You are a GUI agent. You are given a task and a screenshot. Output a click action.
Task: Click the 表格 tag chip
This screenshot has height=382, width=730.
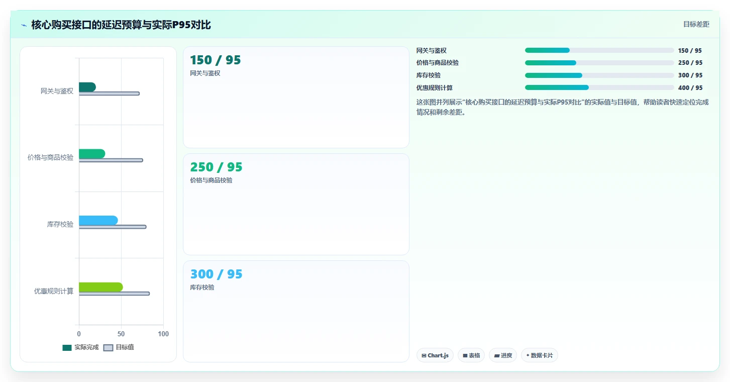pyautogui.click(x=471, y=355)
